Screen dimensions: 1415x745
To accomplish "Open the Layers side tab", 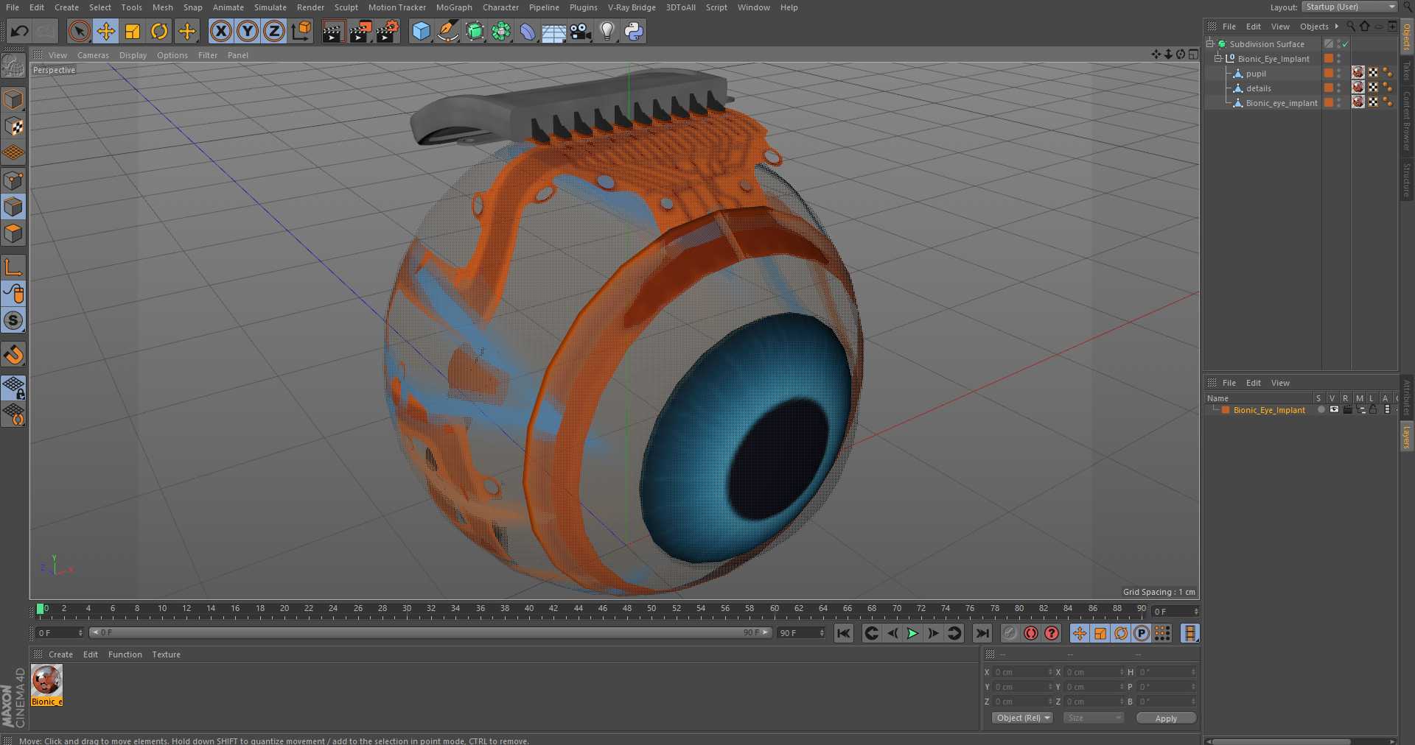I will 1407,437.
